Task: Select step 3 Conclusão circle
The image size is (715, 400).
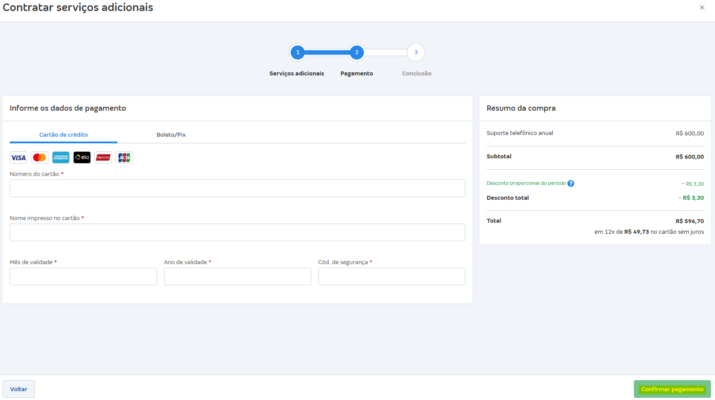Action: coord(416,52)
